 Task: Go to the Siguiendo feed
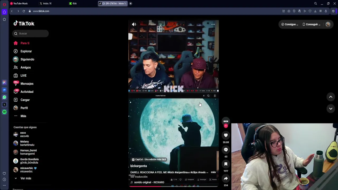tap(24, 59)
